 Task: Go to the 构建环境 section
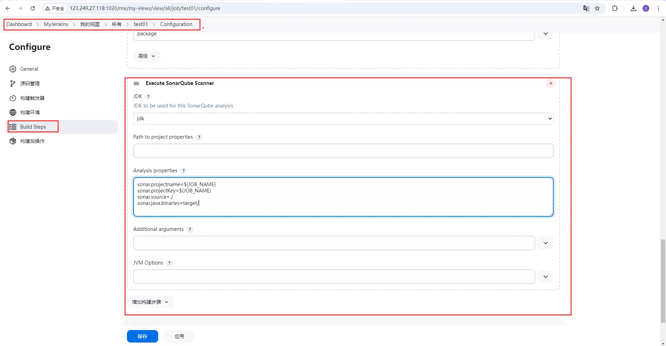[30, 112]
